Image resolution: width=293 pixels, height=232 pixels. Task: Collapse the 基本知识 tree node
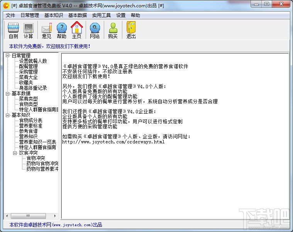point(7,115)
